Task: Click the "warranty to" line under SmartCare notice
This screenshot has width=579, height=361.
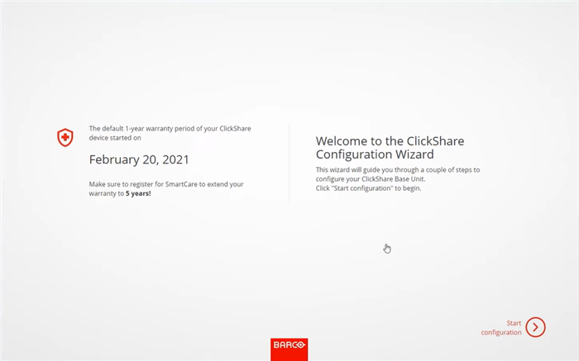Action: click(106, 192)
